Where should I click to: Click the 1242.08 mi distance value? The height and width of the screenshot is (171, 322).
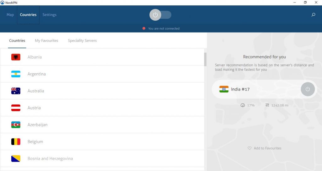point(280,105)
